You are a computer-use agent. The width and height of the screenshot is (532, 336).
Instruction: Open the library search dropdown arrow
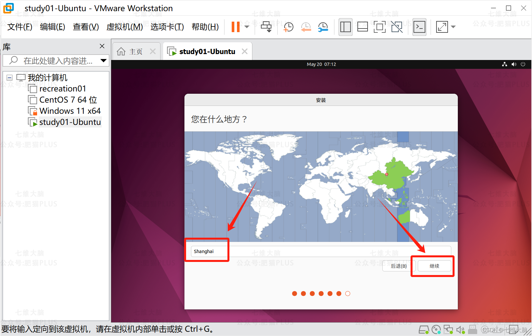103,61
